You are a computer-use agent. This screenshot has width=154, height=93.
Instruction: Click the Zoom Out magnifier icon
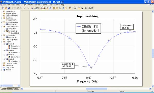[x=35, y=8]
